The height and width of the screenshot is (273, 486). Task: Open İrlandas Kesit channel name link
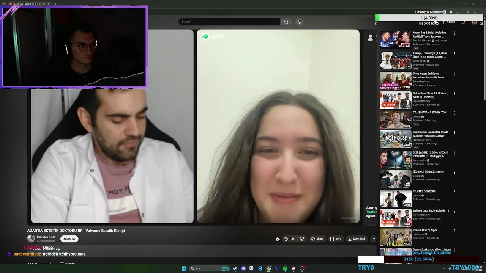tap(46, 237)
